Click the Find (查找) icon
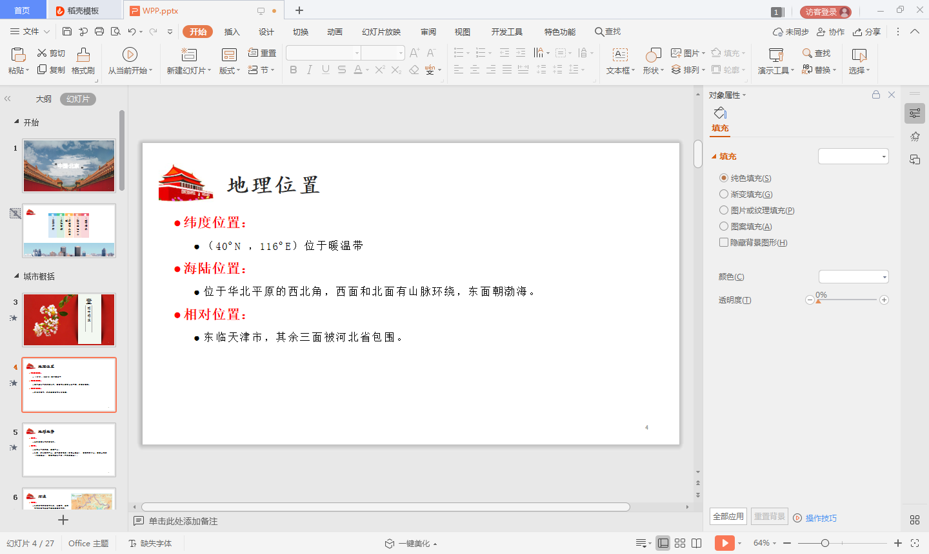 807,53
